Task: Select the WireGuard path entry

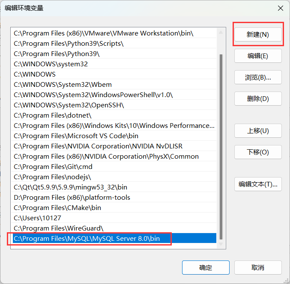Action: click(x=59, y=228)
